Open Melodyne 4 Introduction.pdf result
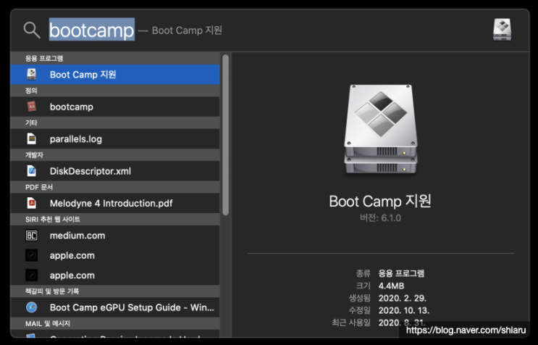This screenshot has height=345, width=538. (115, 203)
